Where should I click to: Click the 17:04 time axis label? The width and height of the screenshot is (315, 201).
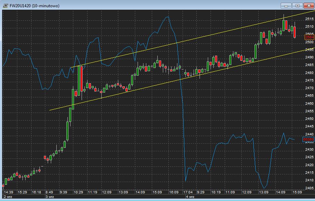tap(188, 192)
